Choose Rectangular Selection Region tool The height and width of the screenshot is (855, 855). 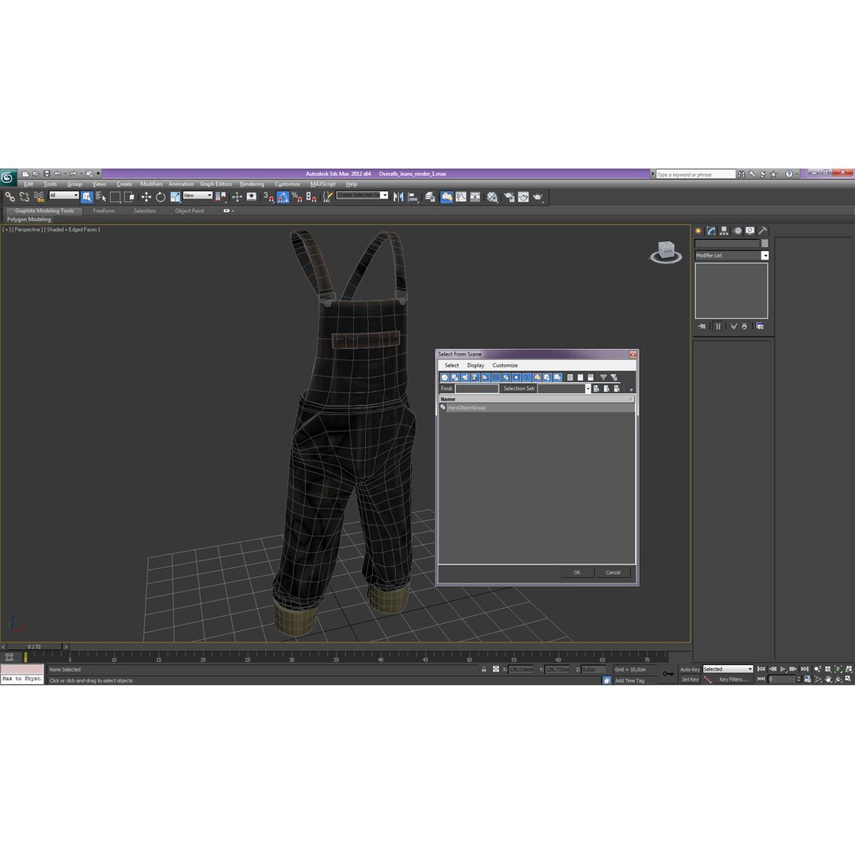click(x=115, y=197)
